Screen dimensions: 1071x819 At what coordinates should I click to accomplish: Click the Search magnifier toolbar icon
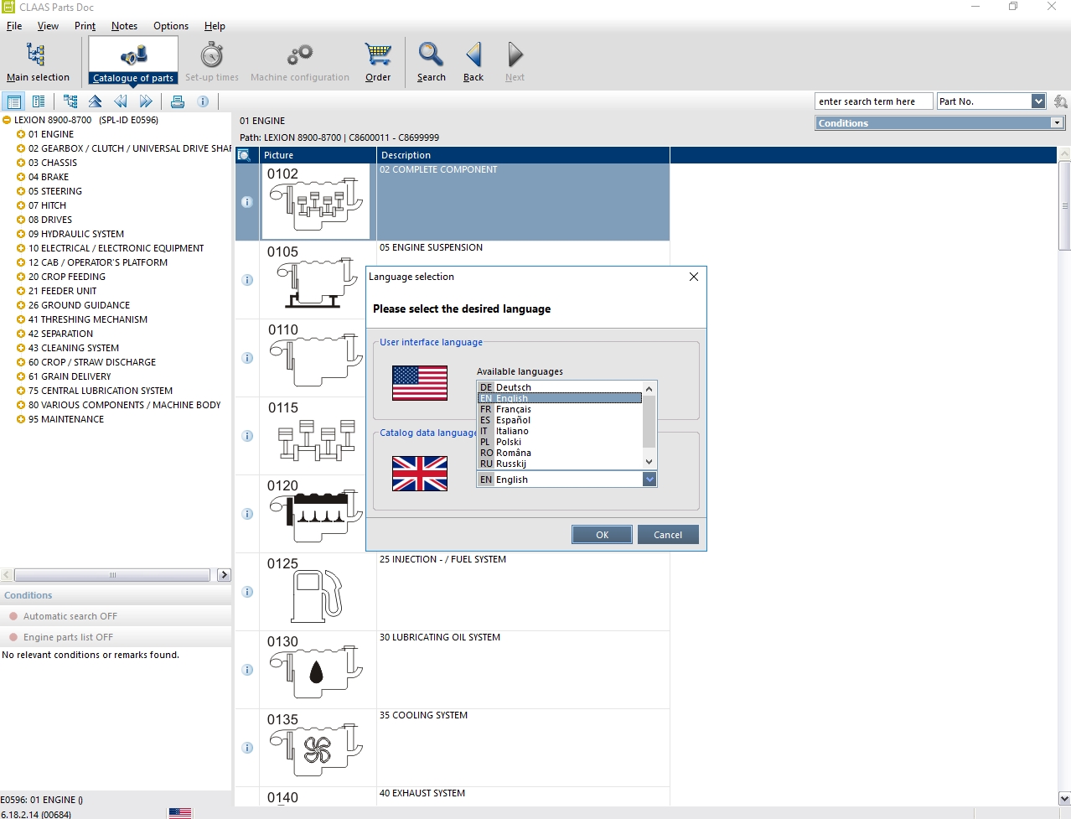(431, 62)
